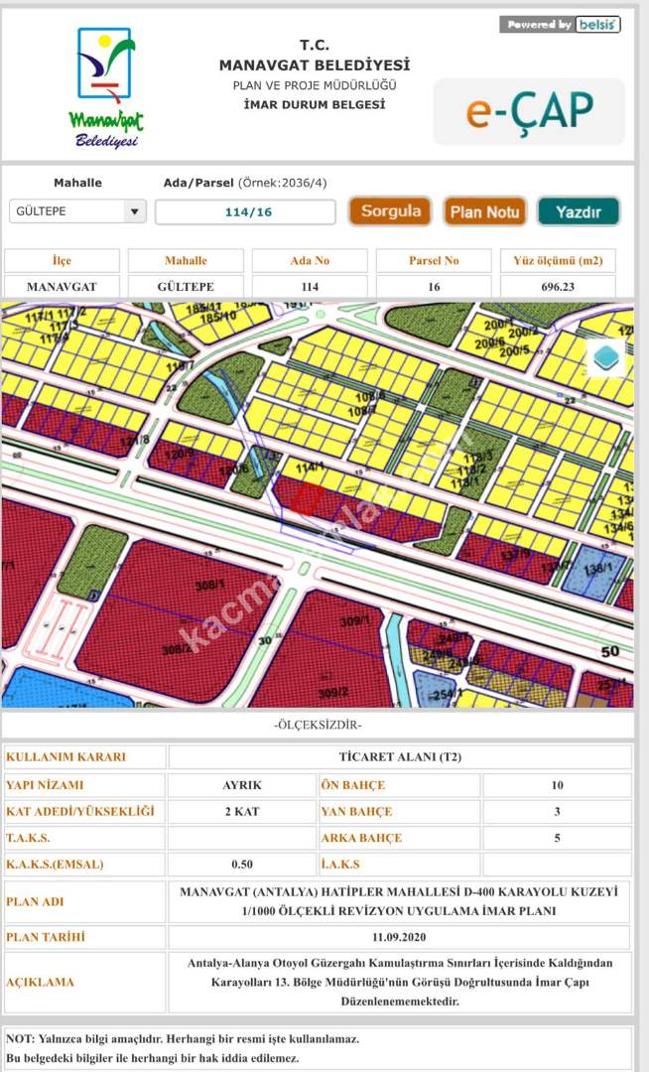Select parcel 138/1 blue area on map

595,571
